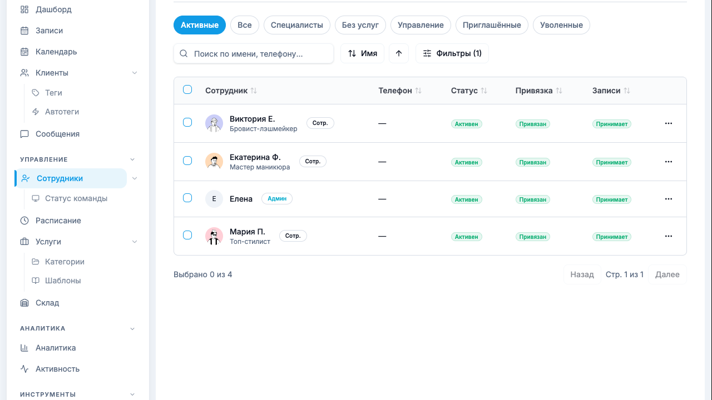
Task: Click the Аналитика bar chart icon
Action: [x=24, y=348]
